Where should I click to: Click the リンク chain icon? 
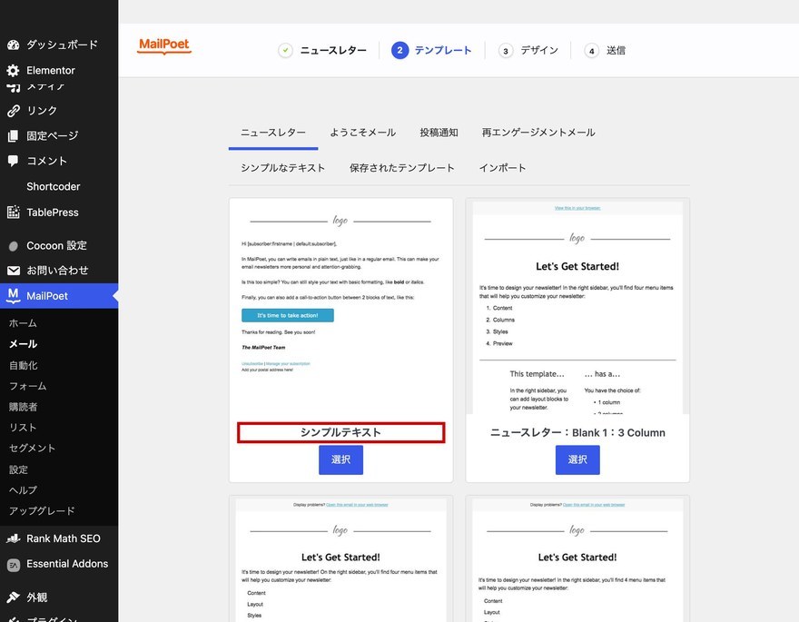click(x=14, y=111)
